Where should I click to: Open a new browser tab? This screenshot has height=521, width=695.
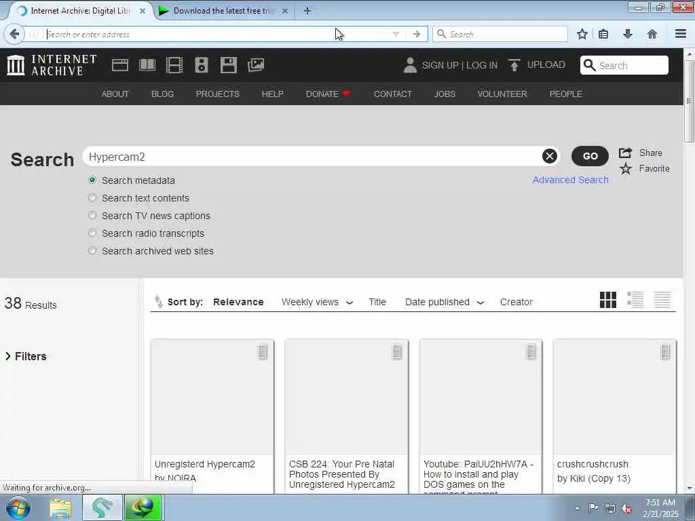pyautogui.click(x=307, y=11)
